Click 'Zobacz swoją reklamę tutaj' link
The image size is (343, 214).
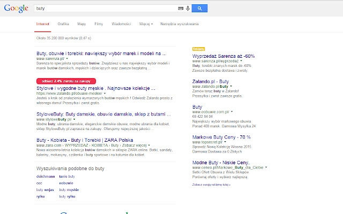pyautogui.click(x=211, y=185)
